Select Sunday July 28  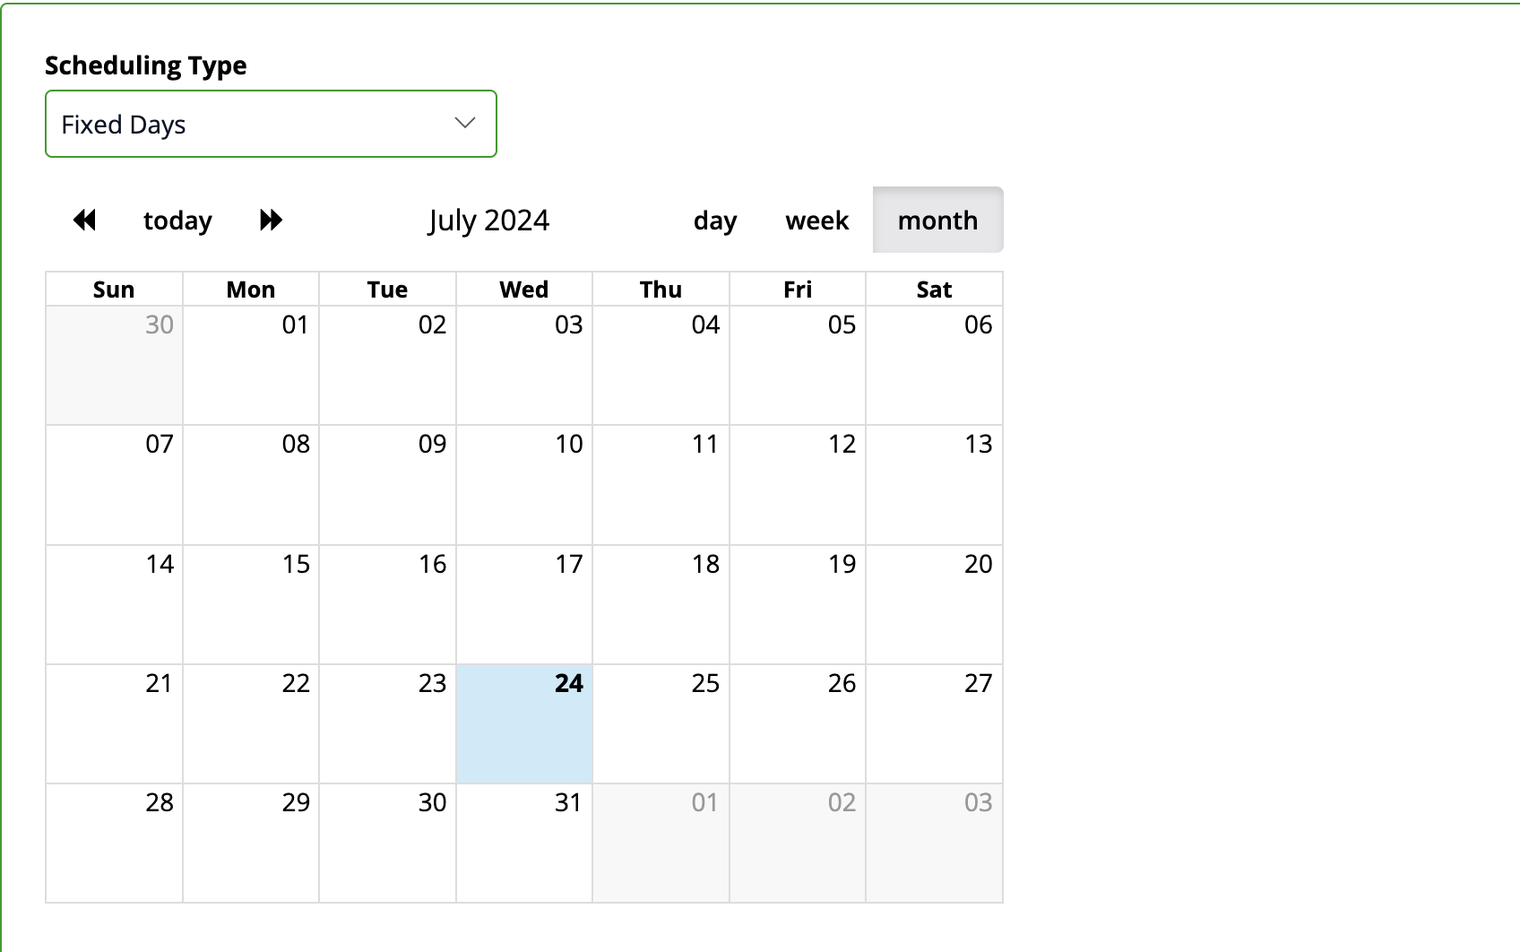pos(115,844)
